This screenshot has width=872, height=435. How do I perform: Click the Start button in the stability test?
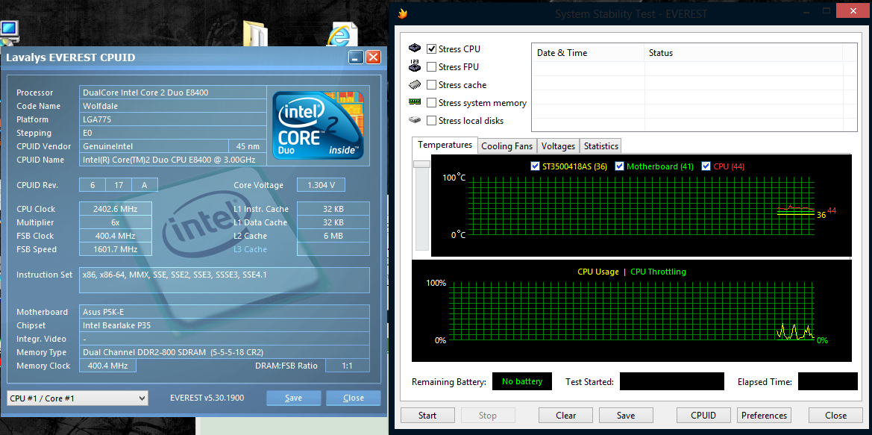pyautogui.click(x=427, y=415)
